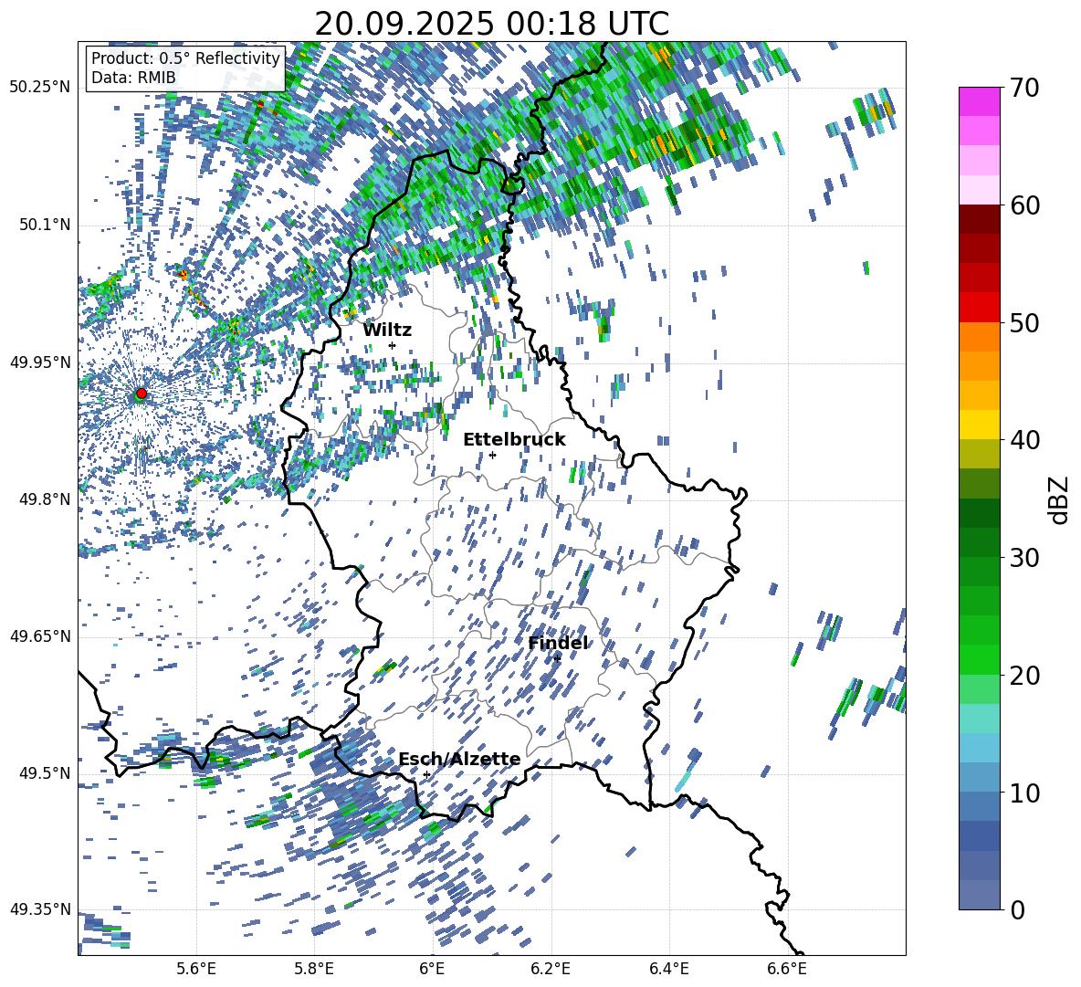1081x987 pixels.
Task: Click the 0 value on the colorbar
Action: 1016,909
